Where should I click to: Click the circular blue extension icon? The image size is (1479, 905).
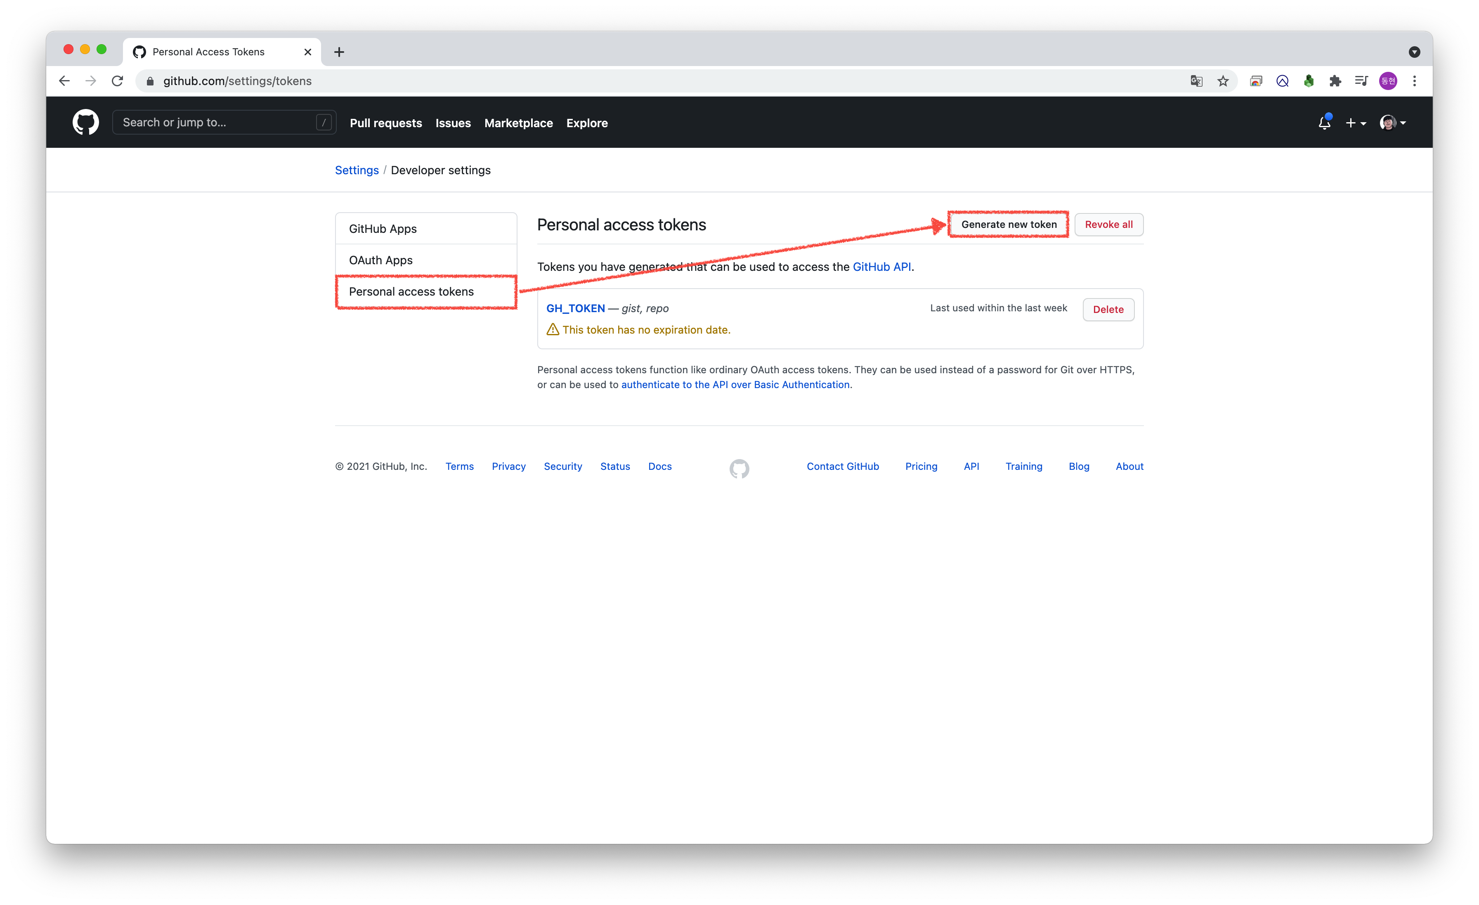[x=1282, y=81]
